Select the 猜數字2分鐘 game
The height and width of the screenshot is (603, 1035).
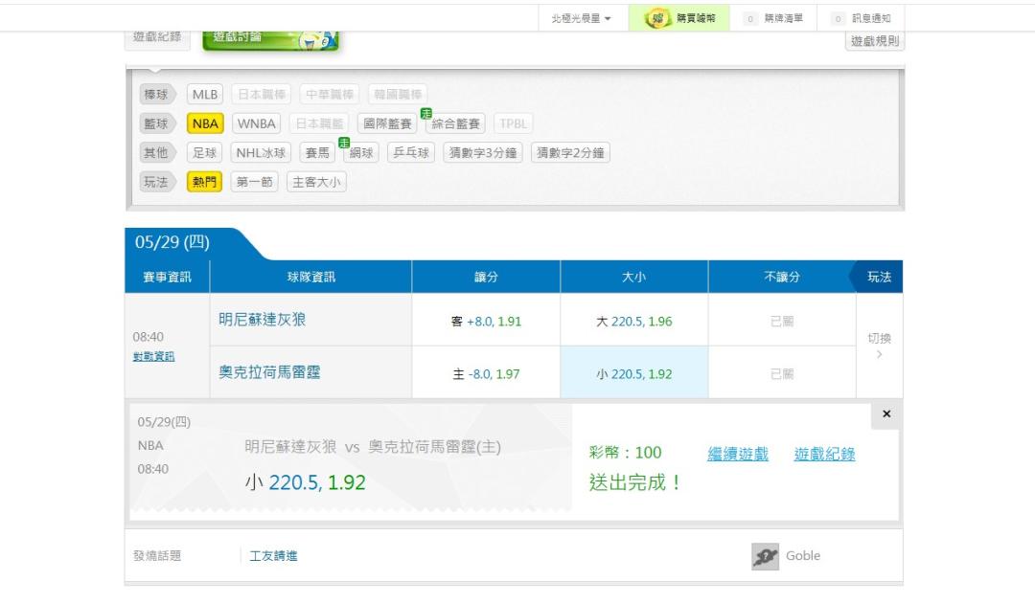[570, 153]
